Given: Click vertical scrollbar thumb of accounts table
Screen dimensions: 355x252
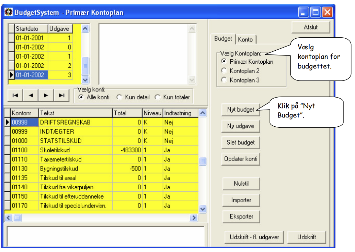Looking at the screenshot, I should click(x=203, y=161).
